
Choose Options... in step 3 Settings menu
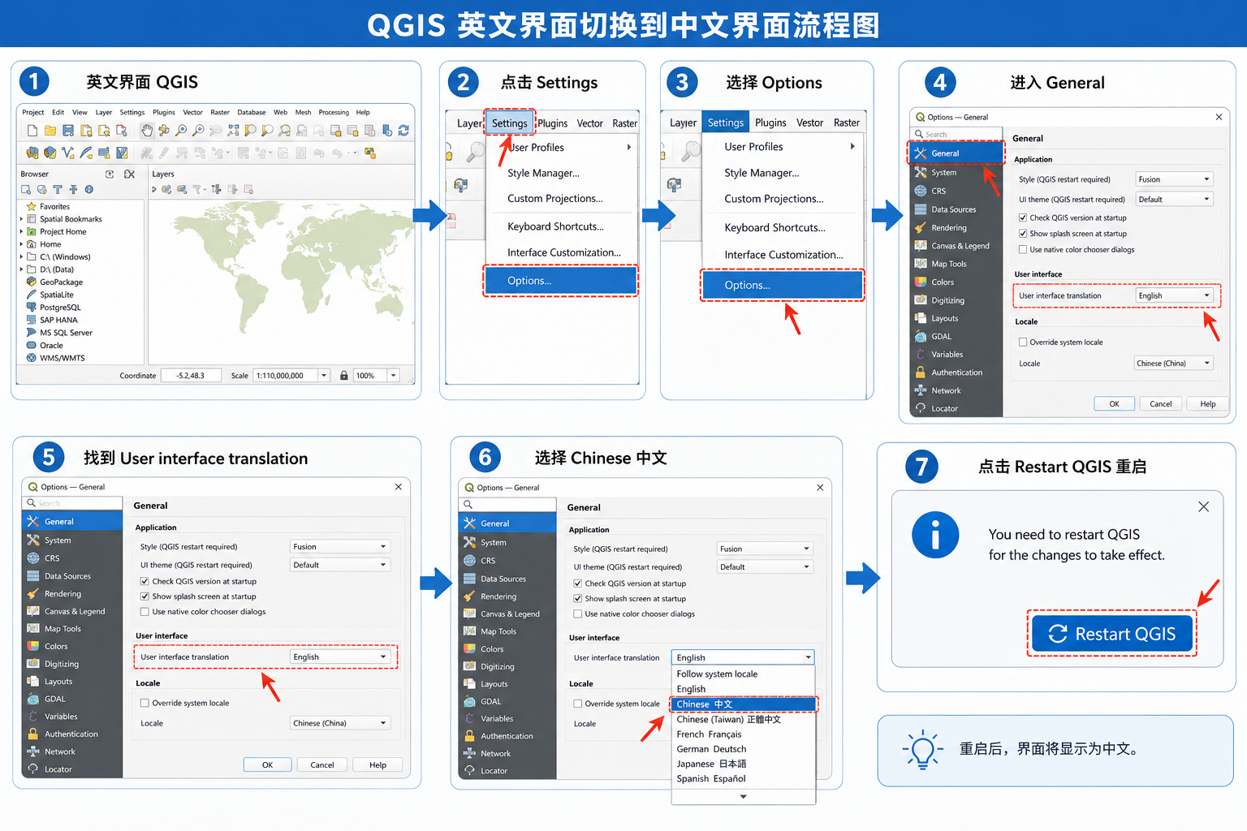[x=782, y=286]
